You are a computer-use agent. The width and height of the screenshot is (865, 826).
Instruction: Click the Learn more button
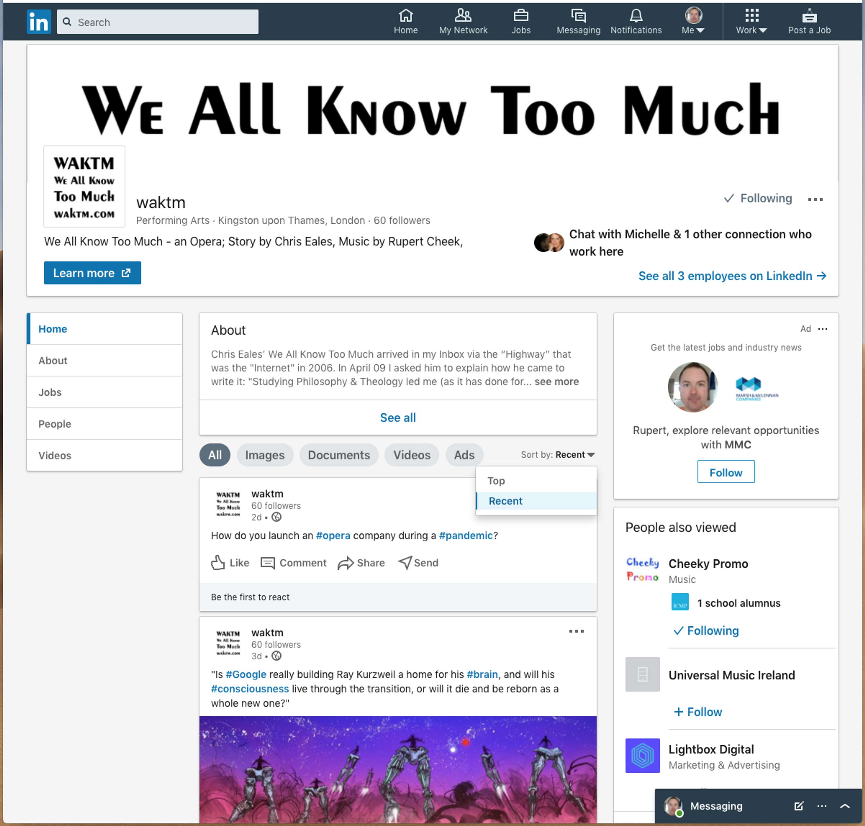(x=93, y=273)
